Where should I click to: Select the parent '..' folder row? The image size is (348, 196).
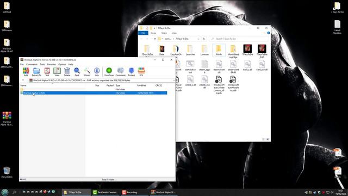[93, 89]
